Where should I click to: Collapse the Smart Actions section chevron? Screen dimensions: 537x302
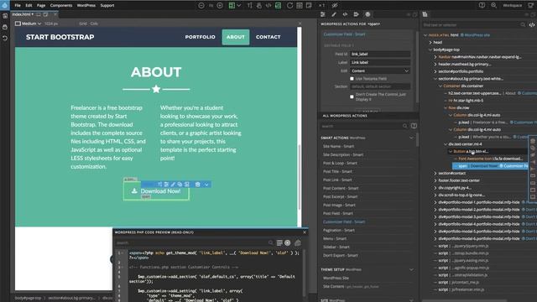(411, 138)
